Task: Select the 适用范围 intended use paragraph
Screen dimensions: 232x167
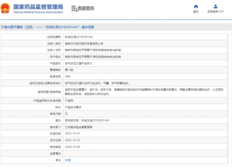Action: pyautogui.click(x=144, y=92)
